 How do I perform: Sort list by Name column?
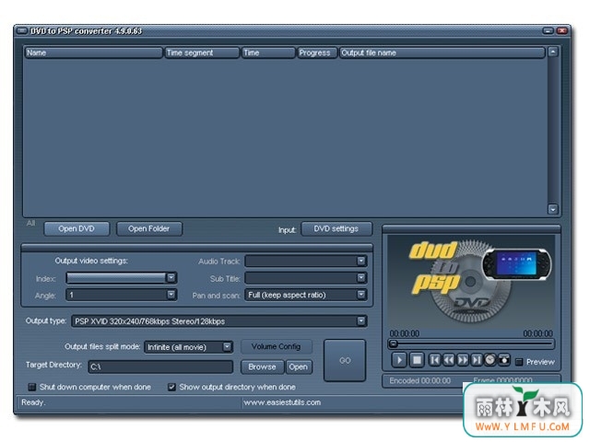point(93,52)
